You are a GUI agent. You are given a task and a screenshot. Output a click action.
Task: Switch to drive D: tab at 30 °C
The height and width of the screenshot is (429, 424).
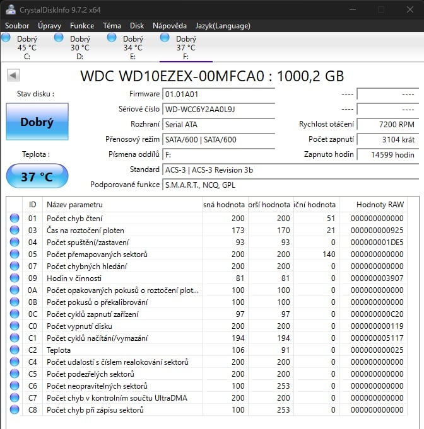pyautogui.click(x=79, y=47)
